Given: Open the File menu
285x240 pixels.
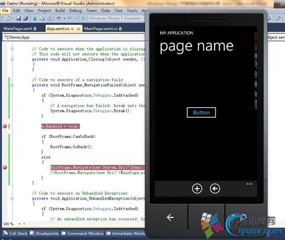Looking at the screenshot, I should point(5,10).
